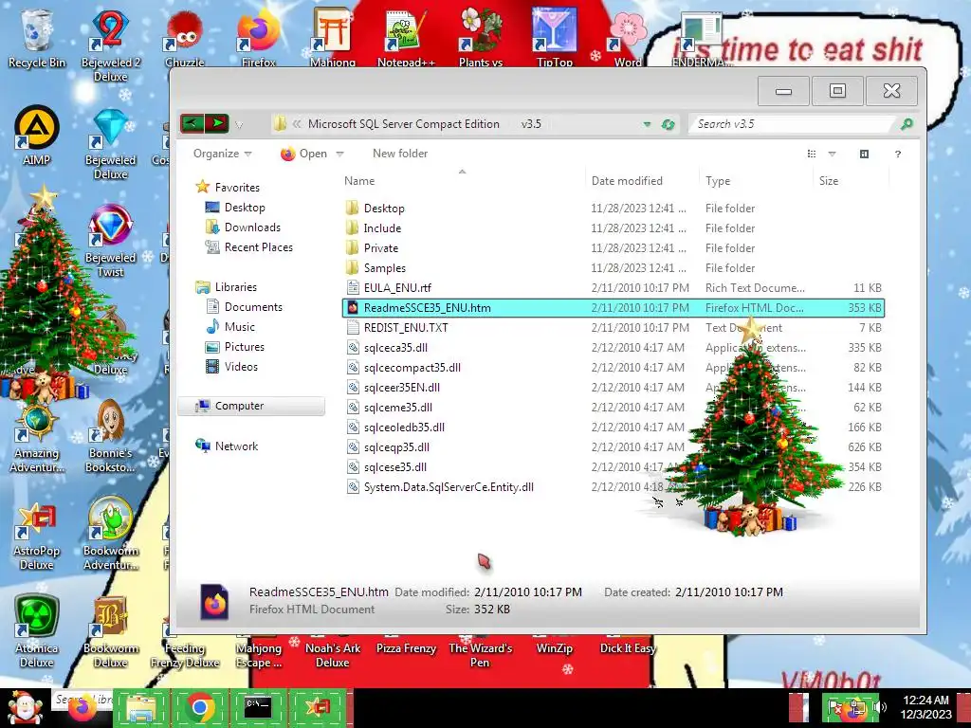Select the Private folder
The height and width of the screenshot is (728, 971).
[380, 247]
